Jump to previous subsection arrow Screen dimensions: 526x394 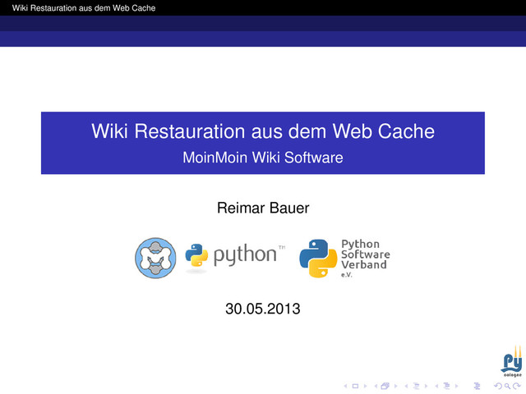click(406, 386)
